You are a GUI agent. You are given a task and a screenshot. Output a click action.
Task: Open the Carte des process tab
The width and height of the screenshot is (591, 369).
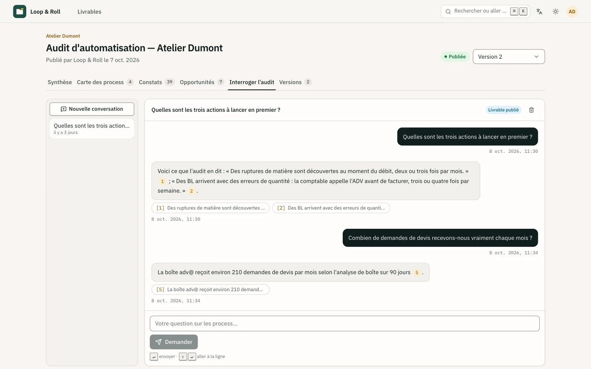pyautogui.click(x=105, y=82)
